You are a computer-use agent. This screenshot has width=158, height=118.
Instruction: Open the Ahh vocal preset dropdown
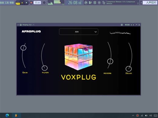tap(78, 32)
